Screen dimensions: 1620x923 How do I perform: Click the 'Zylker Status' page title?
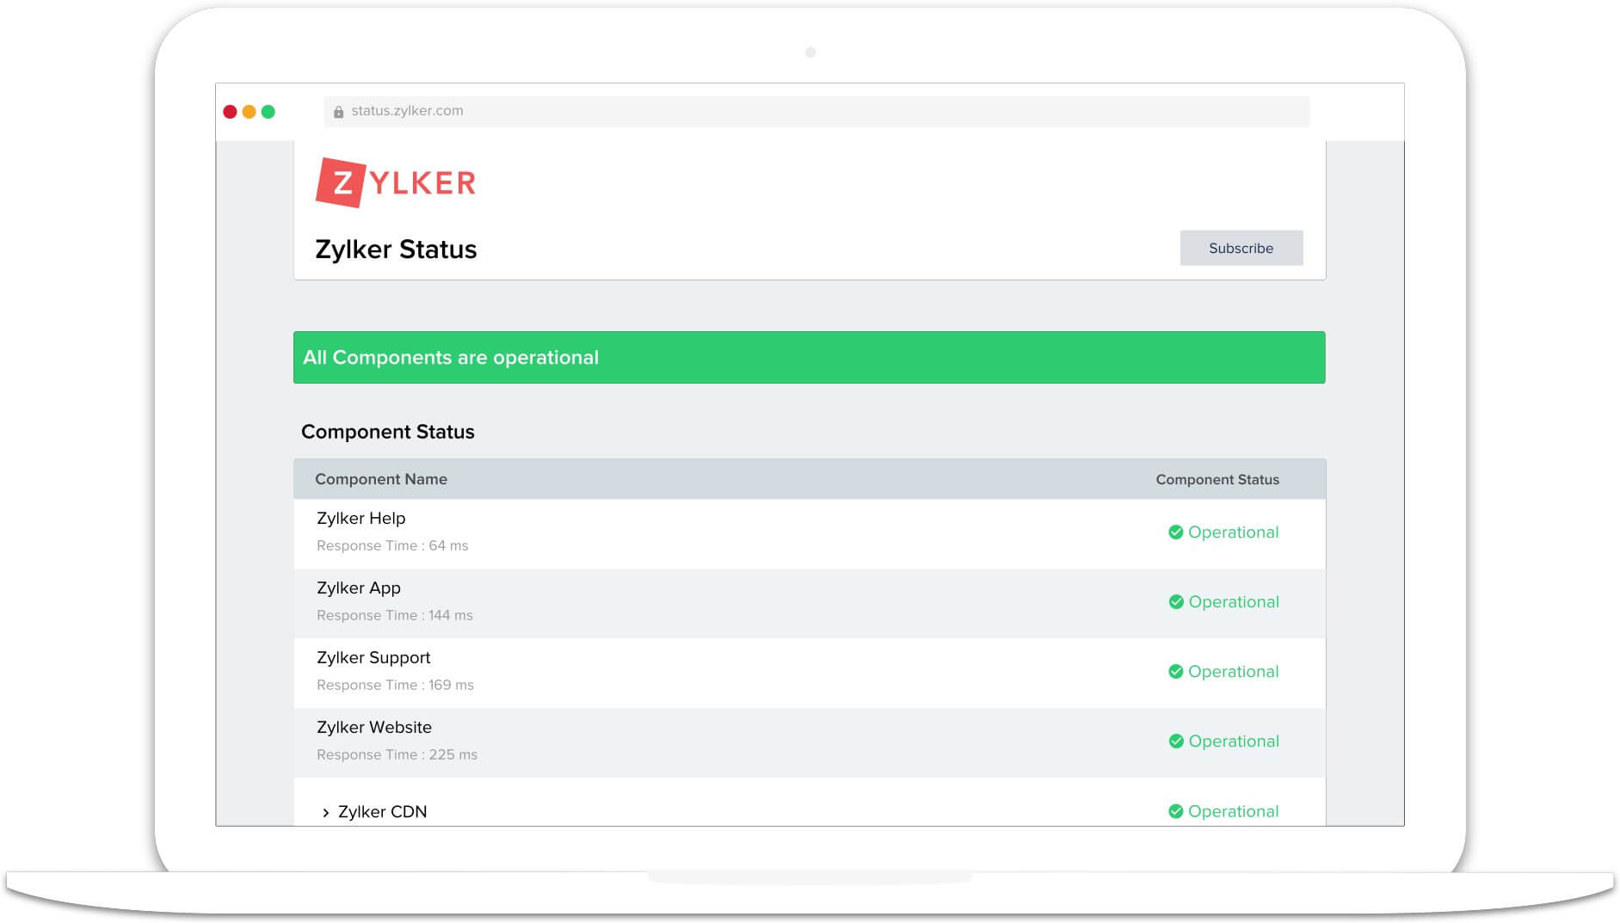[396, 249]
